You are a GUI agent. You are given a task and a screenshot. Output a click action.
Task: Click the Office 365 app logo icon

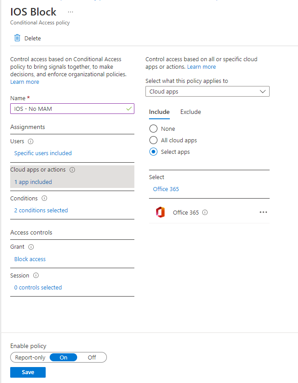160,212
